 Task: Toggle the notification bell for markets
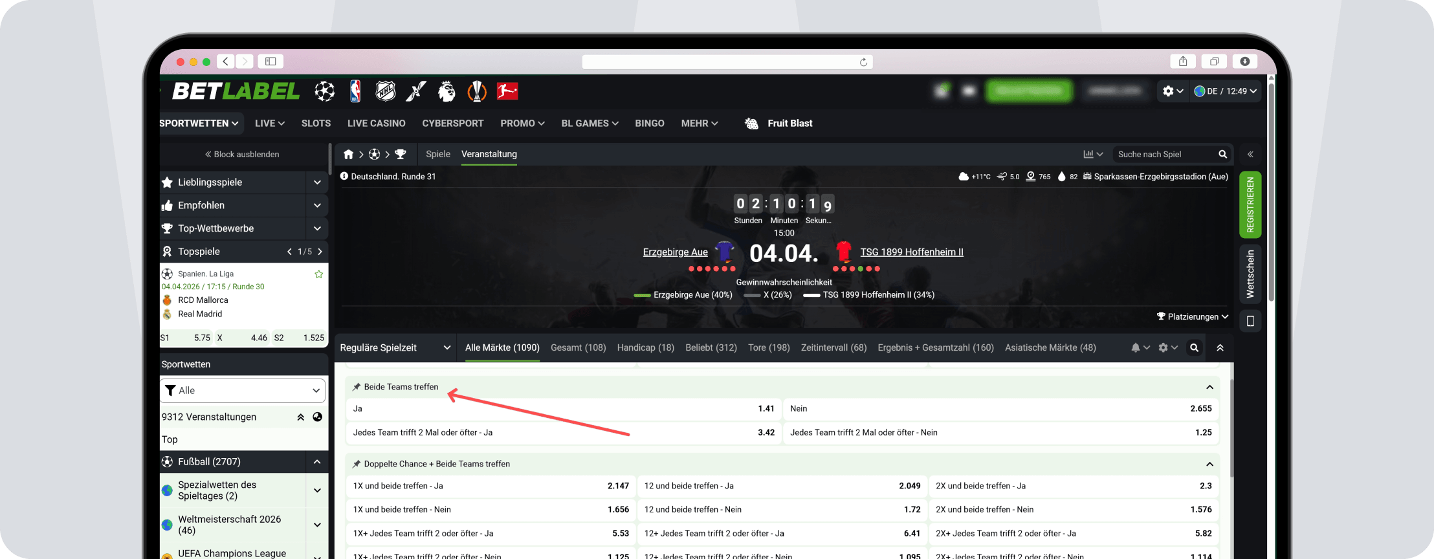1140,347
